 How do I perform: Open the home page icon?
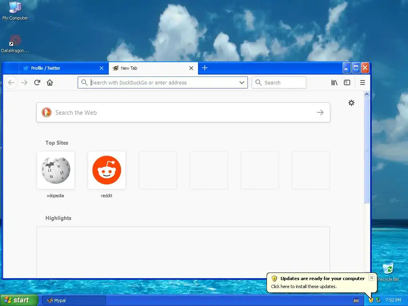pyautogui.click(x=50, y=83)
